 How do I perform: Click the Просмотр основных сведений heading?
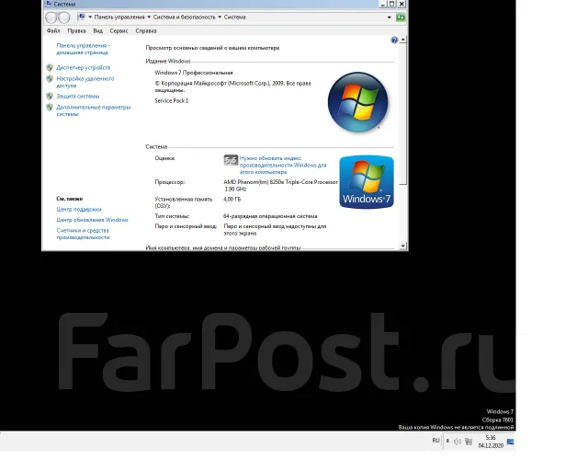(212, 48)
